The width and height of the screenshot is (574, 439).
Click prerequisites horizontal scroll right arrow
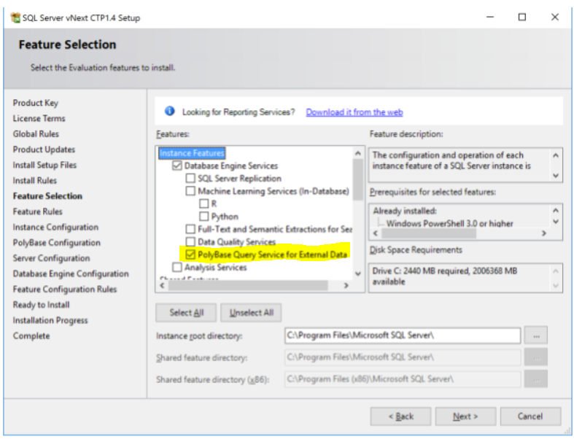[544, 233]
